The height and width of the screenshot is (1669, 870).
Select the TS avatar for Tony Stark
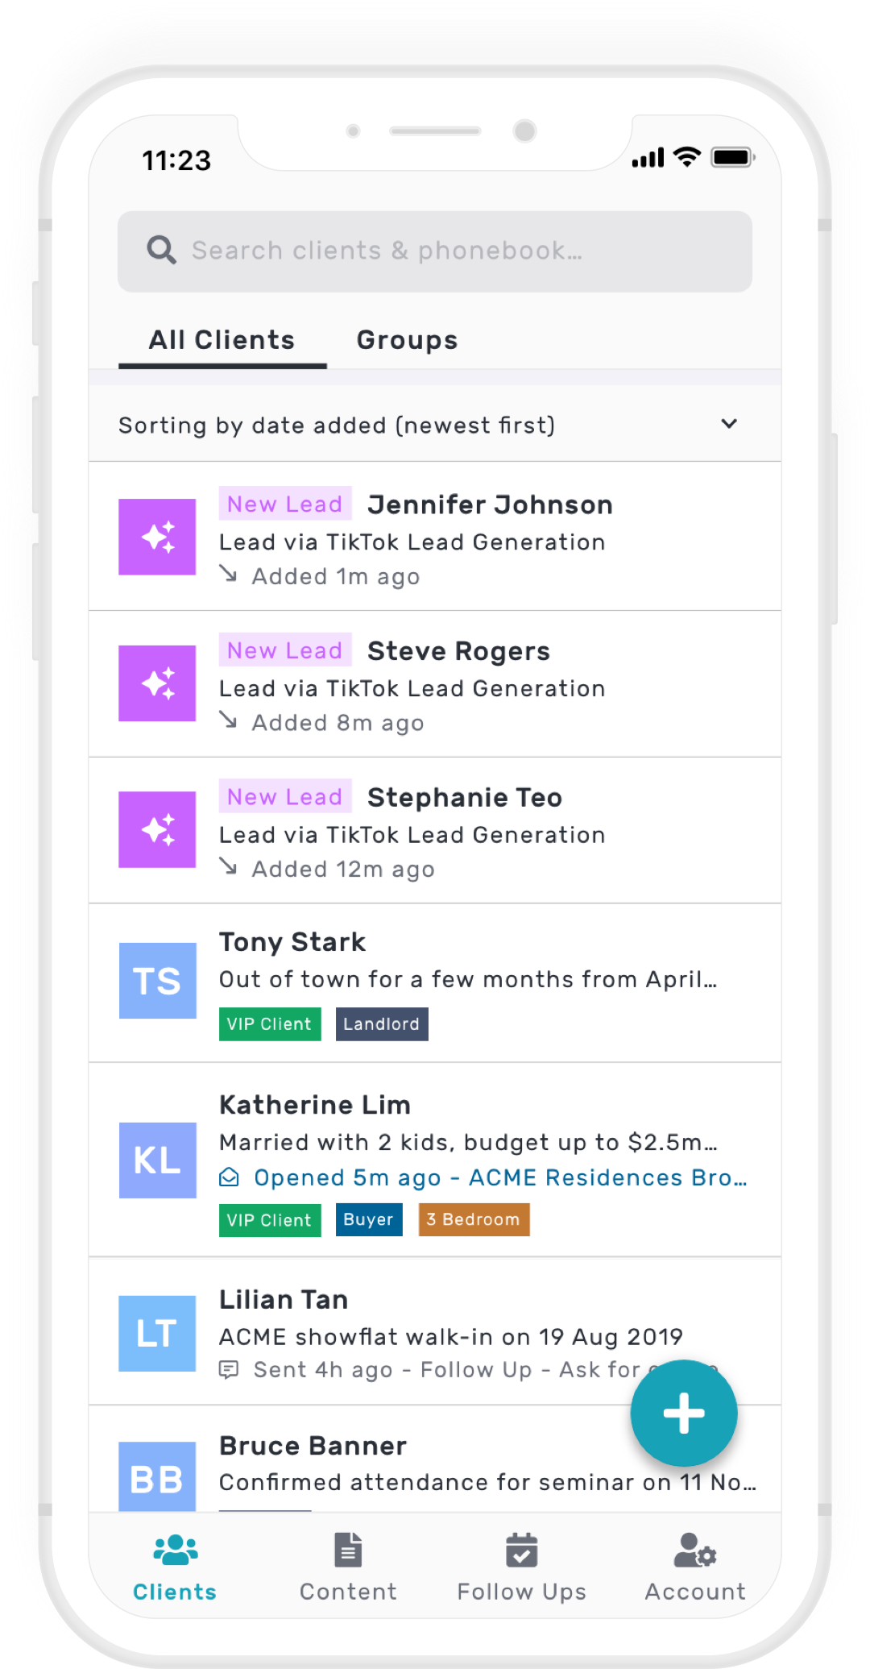(x=157, y=981)
